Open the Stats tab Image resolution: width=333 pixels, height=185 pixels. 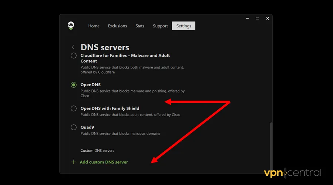140,26
